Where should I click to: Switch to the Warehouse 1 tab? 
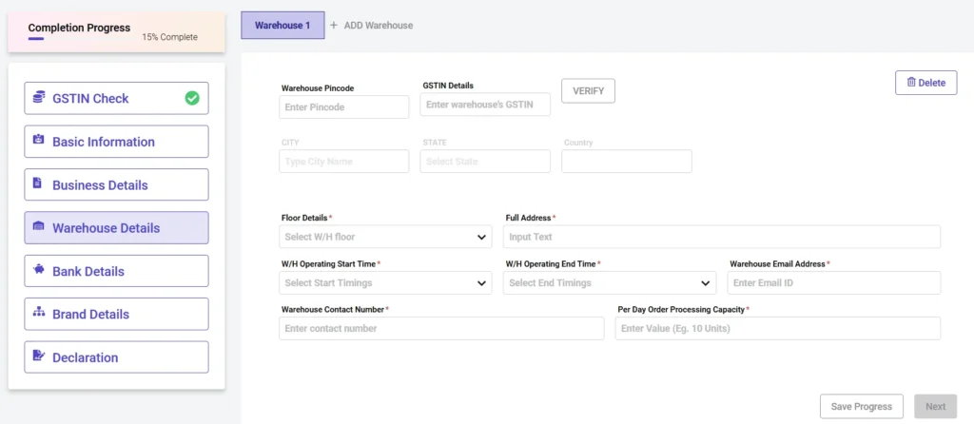[x=282, y=26]
